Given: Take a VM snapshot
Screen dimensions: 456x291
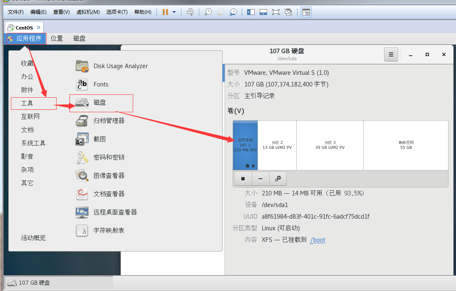Looking at the screenshot, I should [208, 12].
